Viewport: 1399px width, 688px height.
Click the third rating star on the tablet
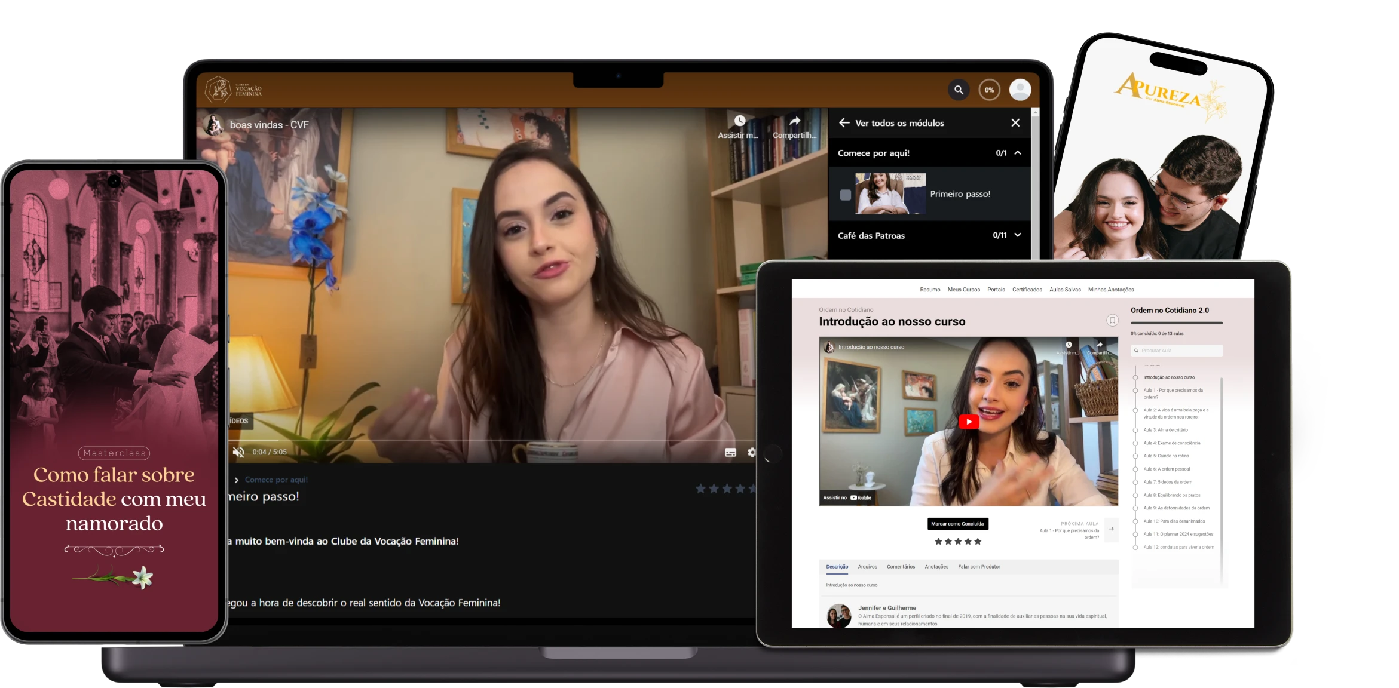pyautogui.click(x=958, y=542)
